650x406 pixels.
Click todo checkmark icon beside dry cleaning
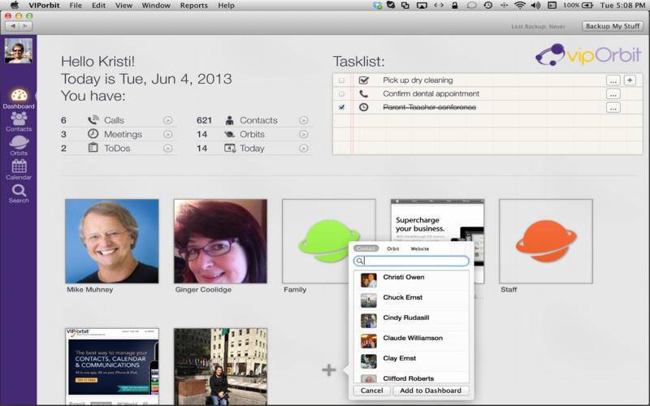pyautogui.click(x=363, y=80)
